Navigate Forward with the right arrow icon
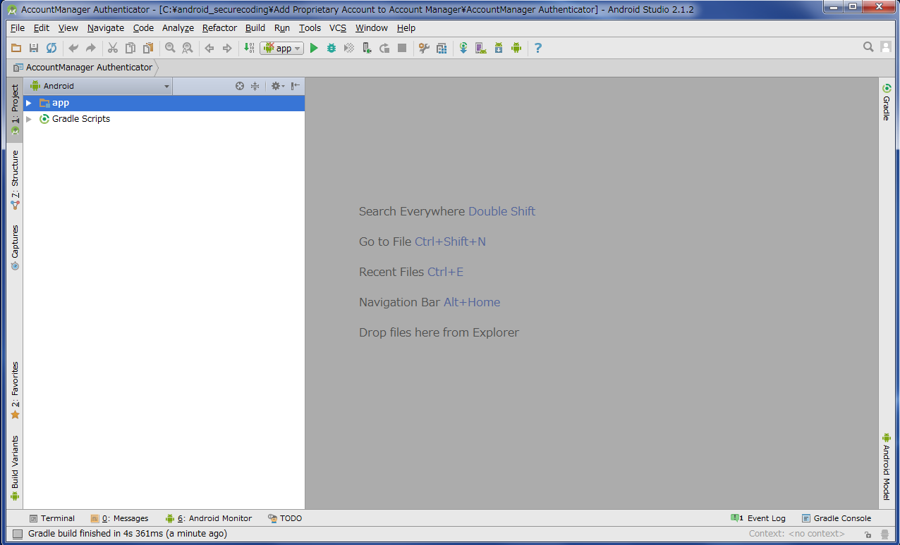 227,48
